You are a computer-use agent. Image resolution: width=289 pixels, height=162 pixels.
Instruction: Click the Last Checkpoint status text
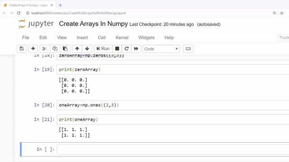[x=162, y=24]
